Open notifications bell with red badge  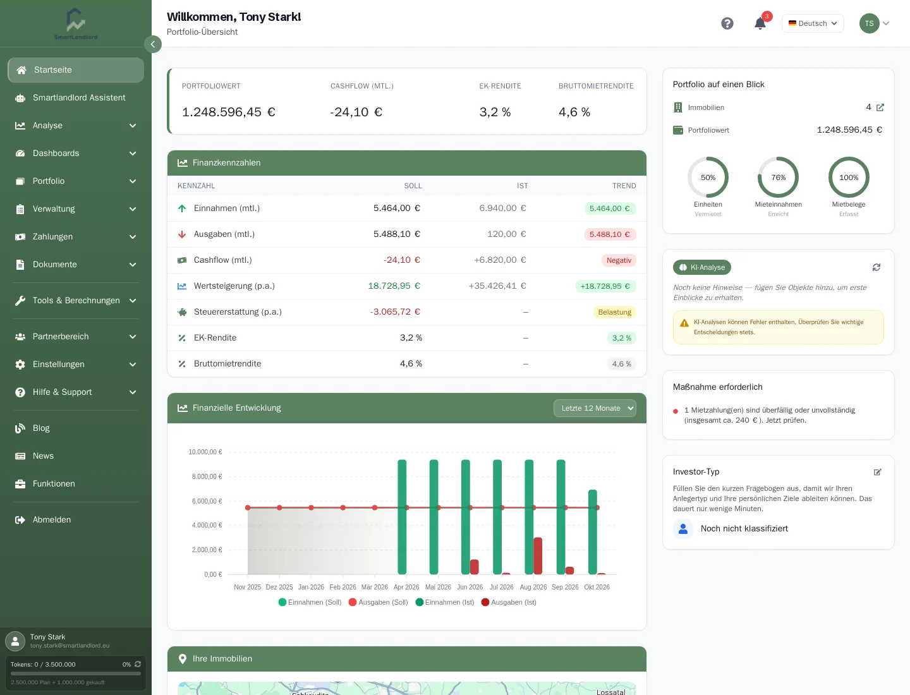point(760,23)
